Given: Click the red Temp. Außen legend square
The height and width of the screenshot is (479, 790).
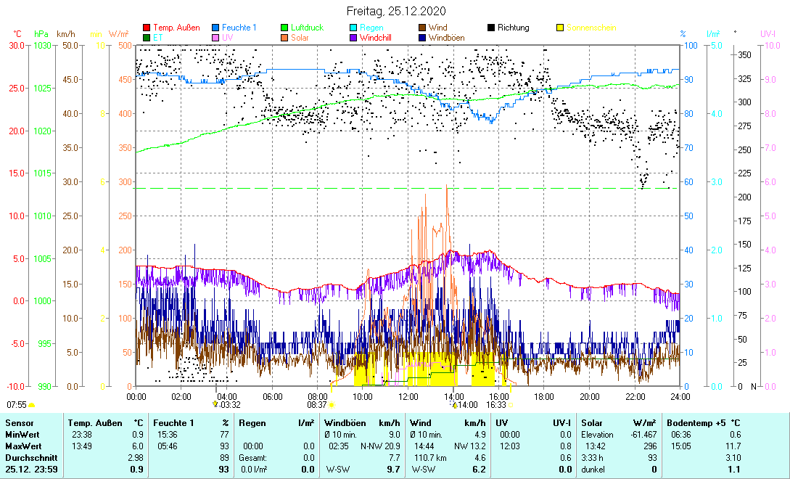Looking at the screenshot, I should (x=147, y=28).
